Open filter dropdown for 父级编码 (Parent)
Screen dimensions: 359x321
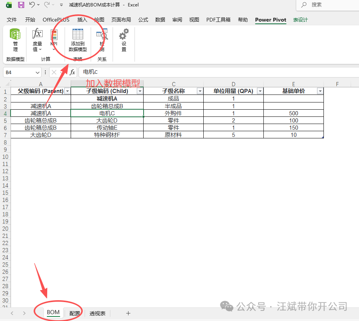coord(67,91)
